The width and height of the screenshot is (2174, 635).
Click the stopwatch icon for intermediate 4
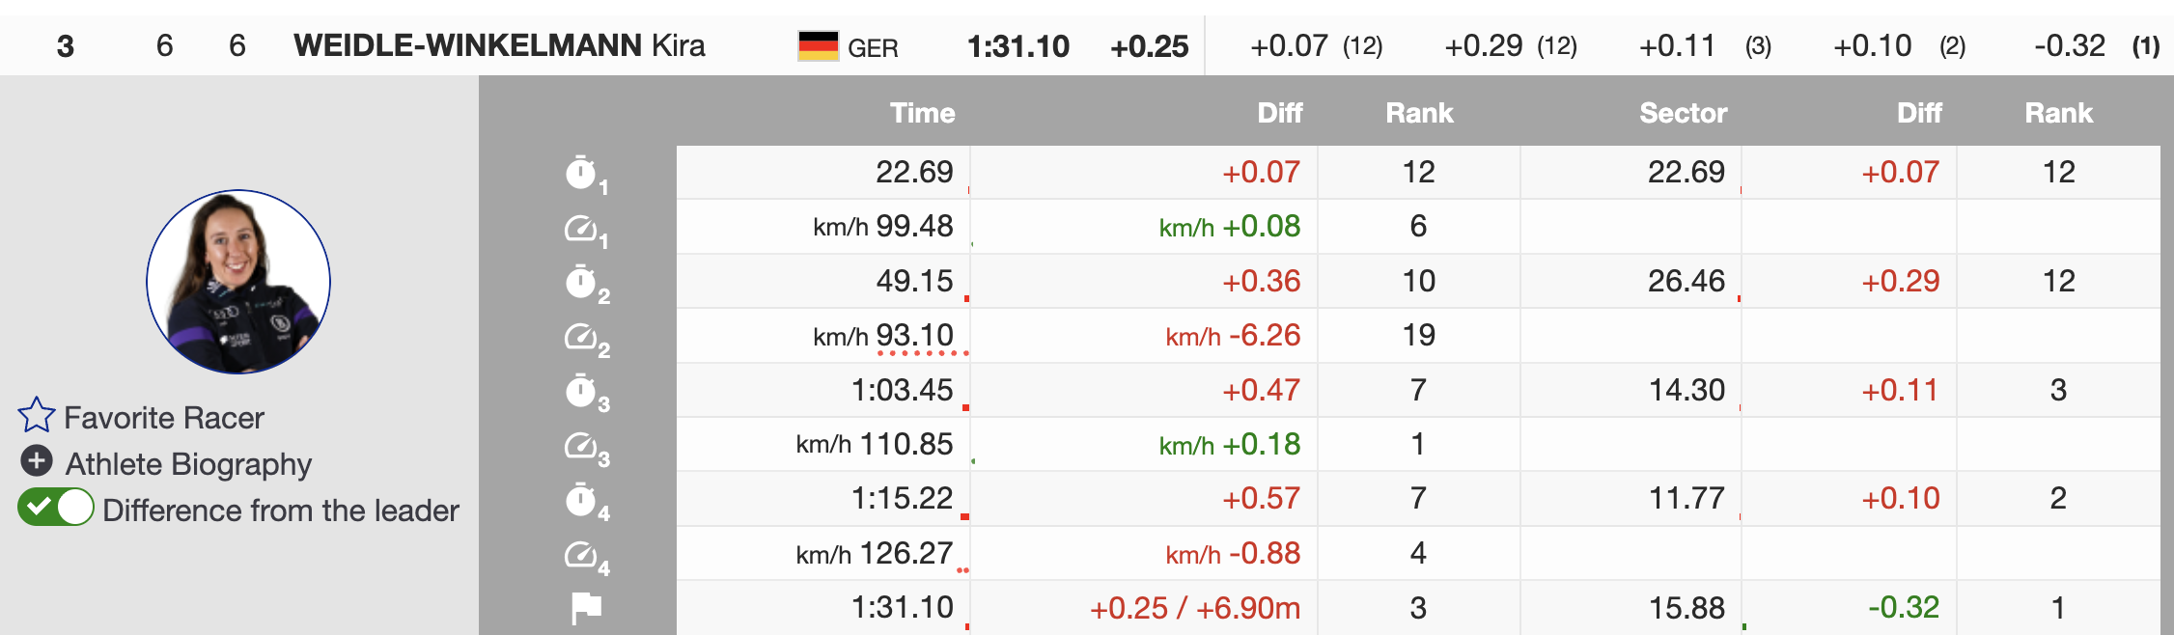click(x=581, y=500)
